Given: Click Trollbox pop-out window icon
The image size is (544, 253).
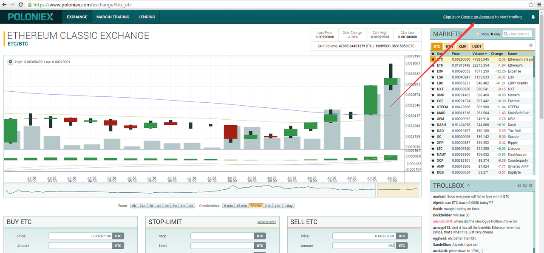Looking at the screenshot, I should click(x=524, y=186).
